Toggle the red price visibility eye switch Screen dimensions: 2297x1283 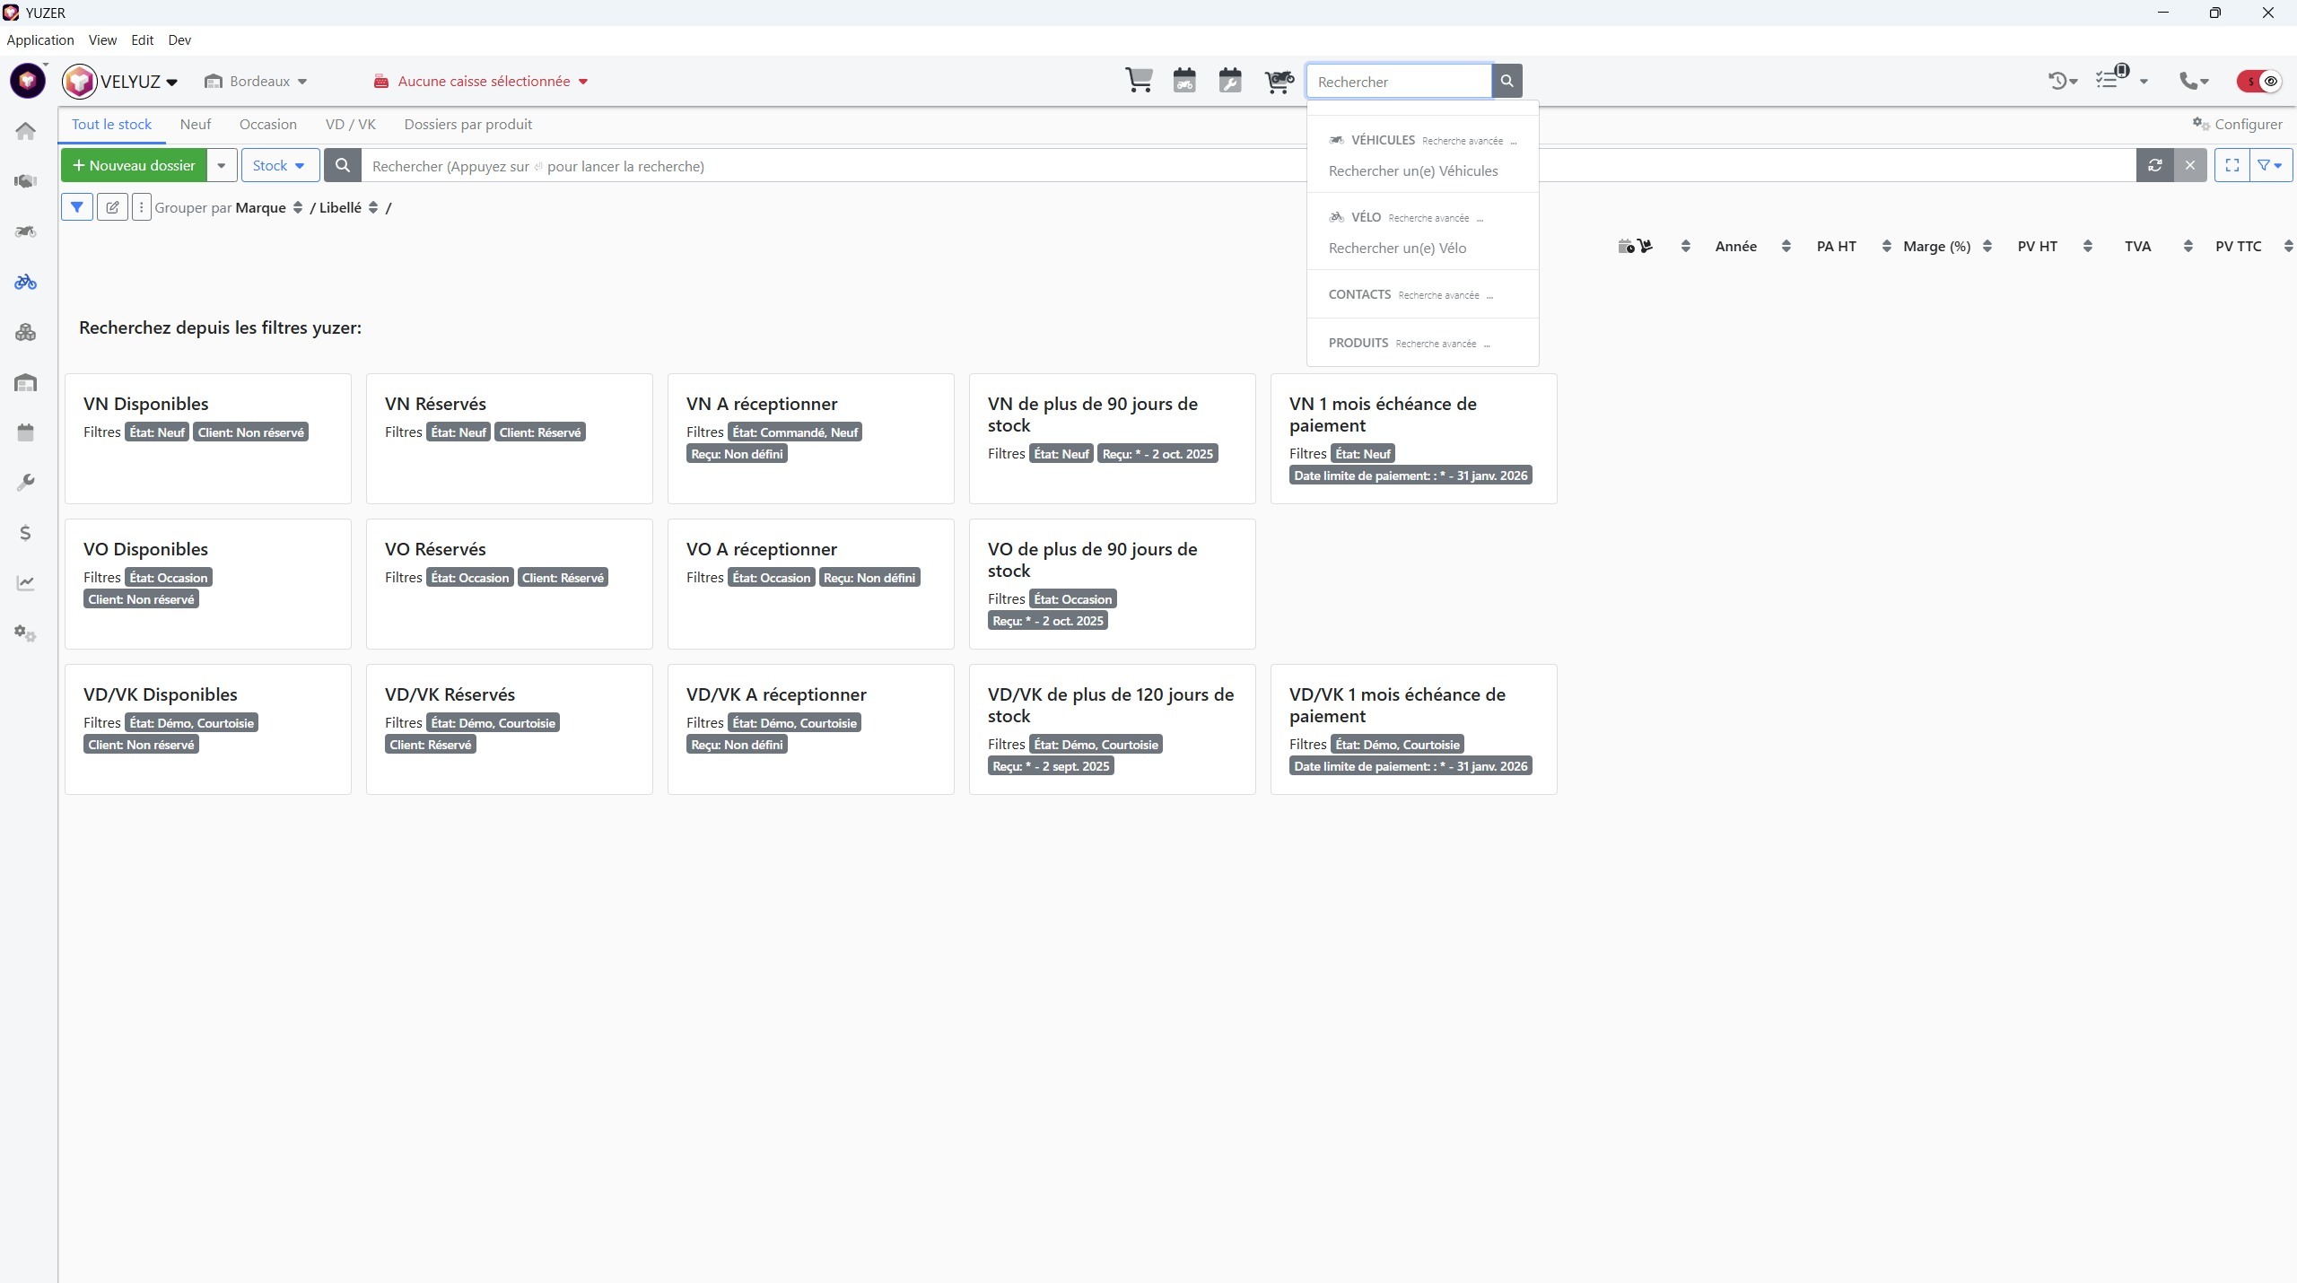tap(2258, 81)
